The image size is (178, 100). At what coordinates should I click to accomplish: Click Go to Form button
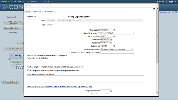[x=13, y=24]
